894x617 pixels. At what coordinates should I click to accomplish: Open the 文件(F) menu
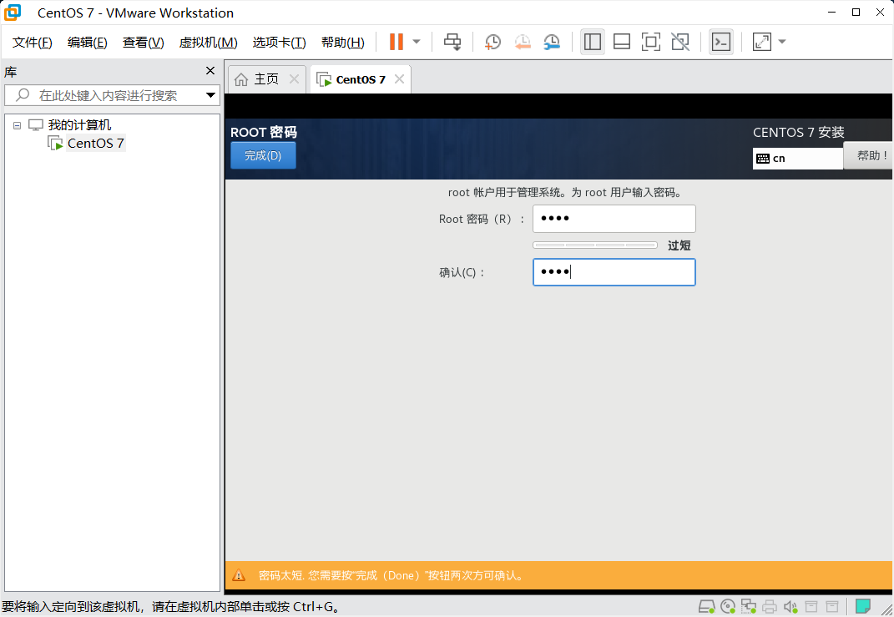32,43
